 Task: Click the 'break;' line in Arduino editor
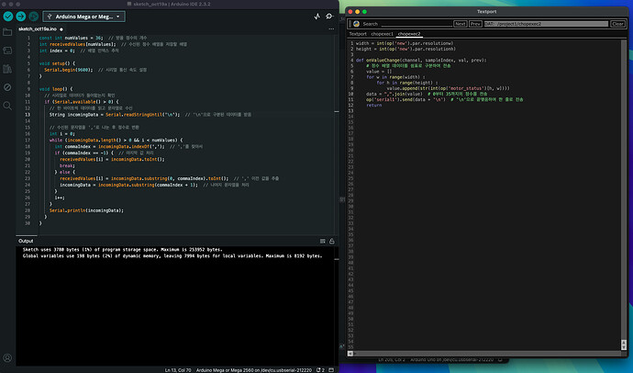(67, 165)
